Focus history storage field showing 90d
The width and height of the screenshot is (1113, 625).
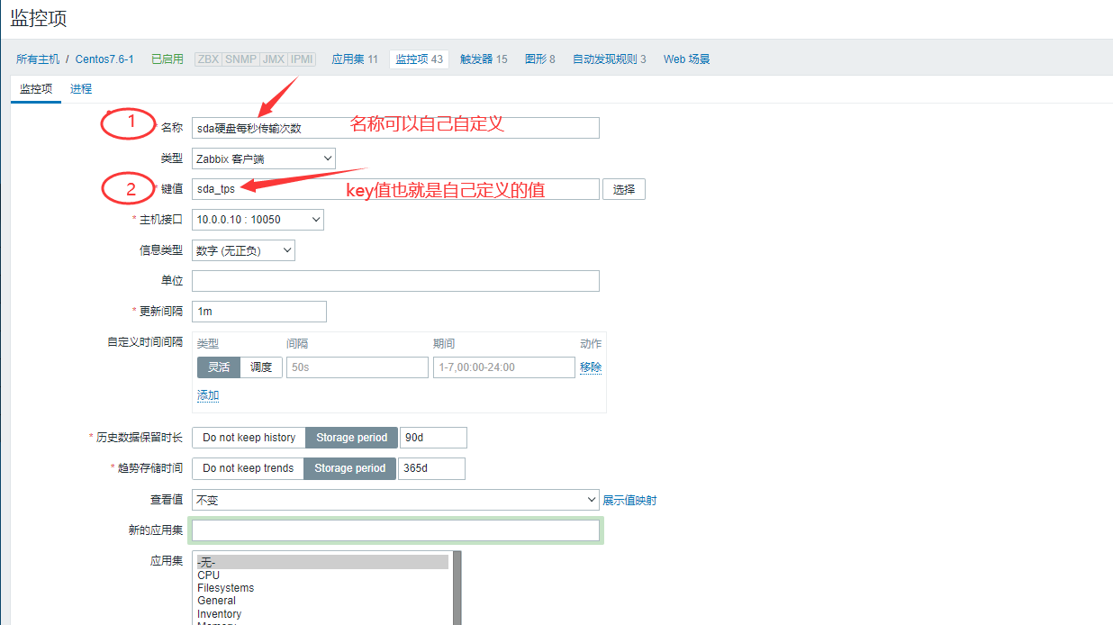(x=433, y=438)
